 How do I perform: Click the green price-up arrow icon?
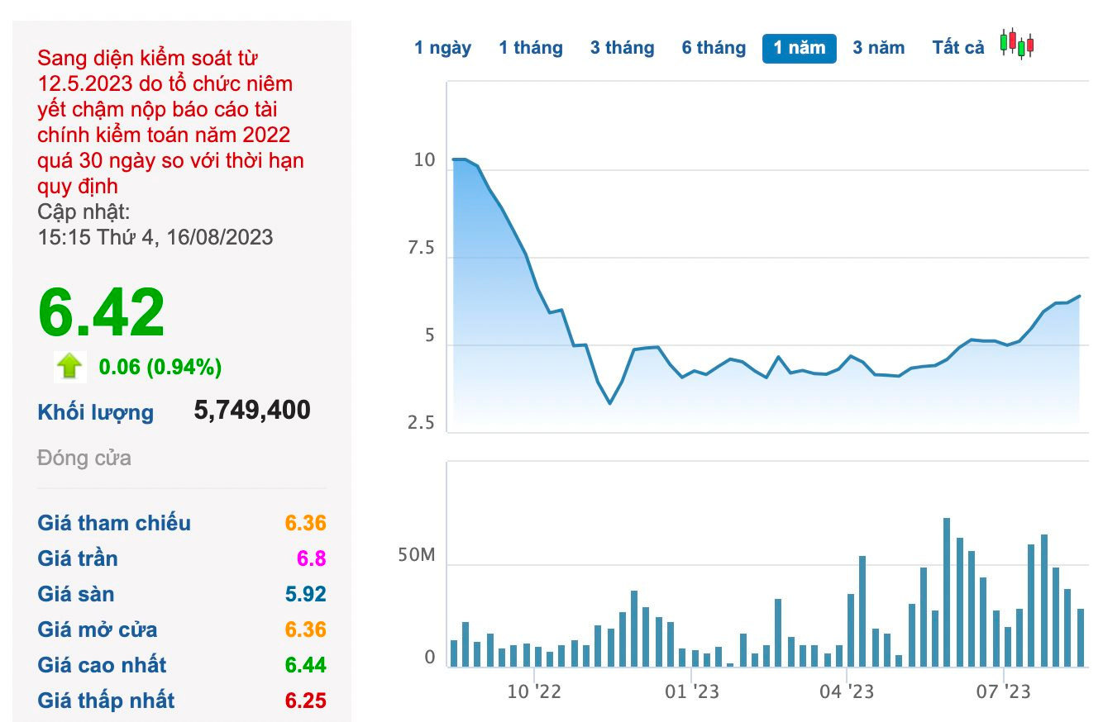click(70, 366)
